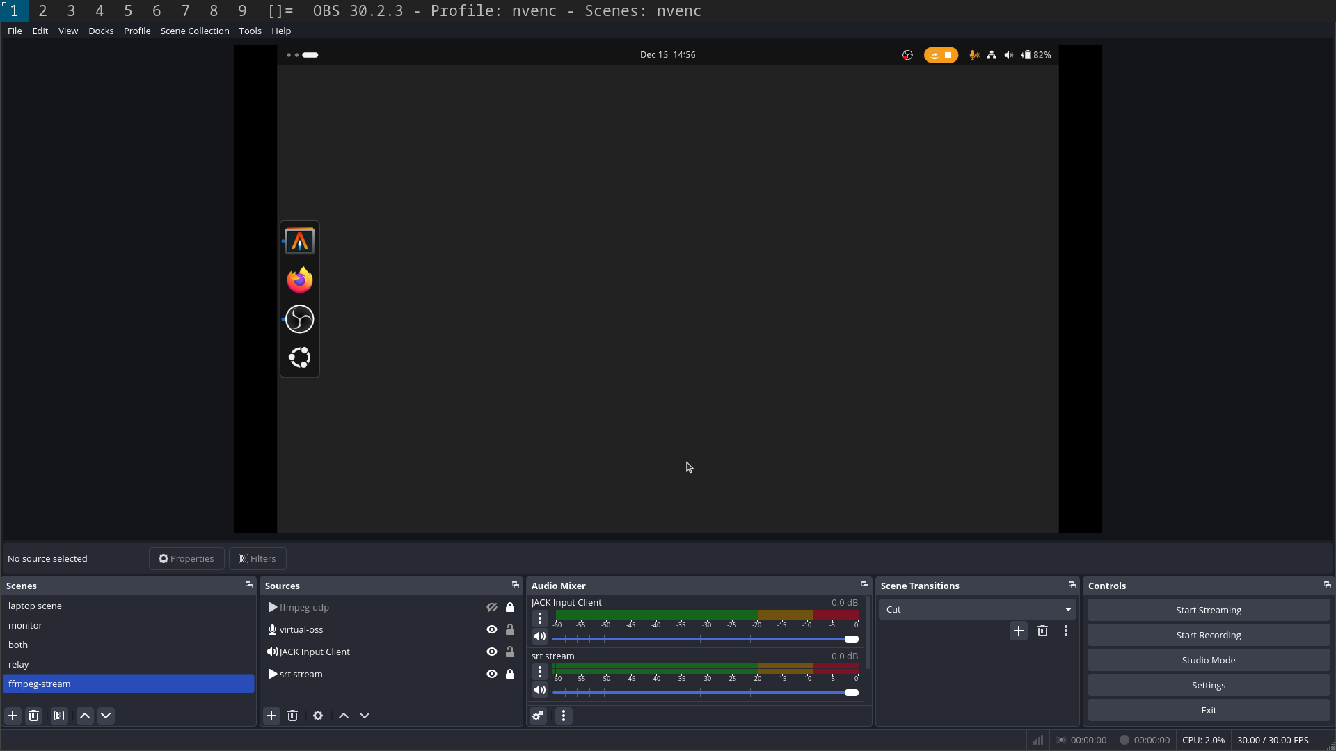
Task: Toggle lock on srt stream source
Action: pos(510,674)
